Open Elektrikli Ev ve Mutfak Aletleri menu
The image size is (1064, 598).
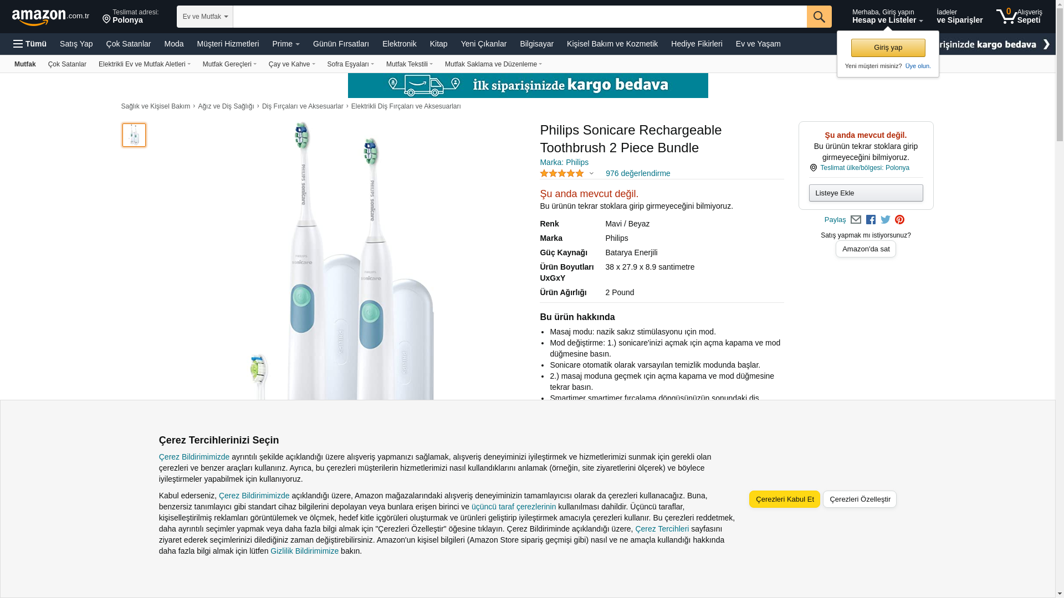point(145,64)
